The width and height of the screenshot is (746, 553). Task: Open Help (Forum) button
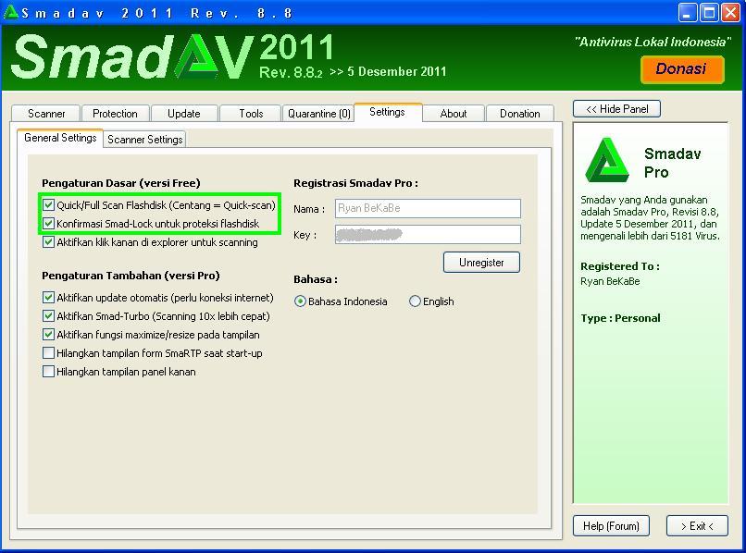(612, 526)
